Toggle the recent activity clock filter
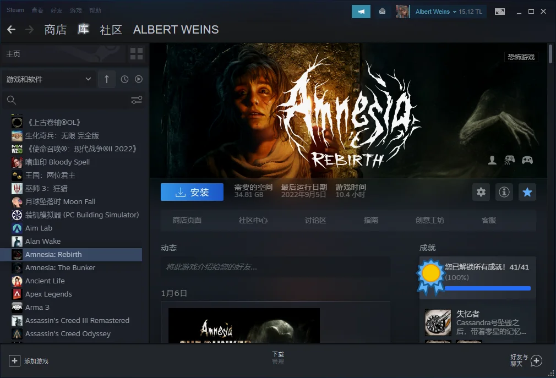 coord(124,79)
